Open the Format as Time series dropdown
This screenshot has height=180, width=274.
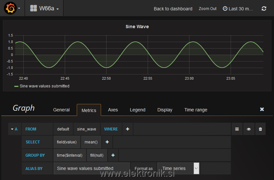click(178, 168)
